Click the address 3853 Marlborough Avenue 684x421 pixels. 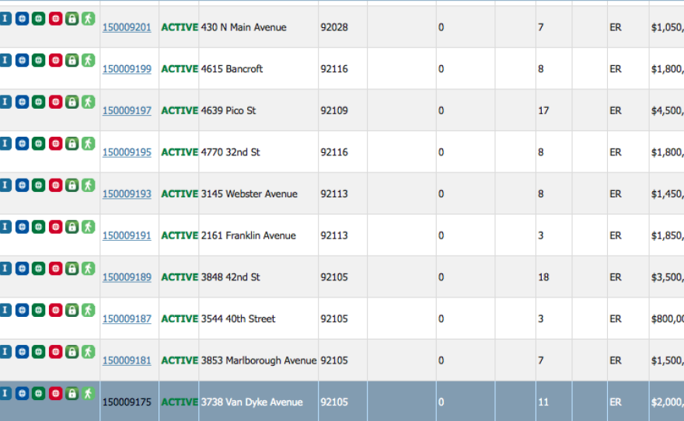click(259, 361)
